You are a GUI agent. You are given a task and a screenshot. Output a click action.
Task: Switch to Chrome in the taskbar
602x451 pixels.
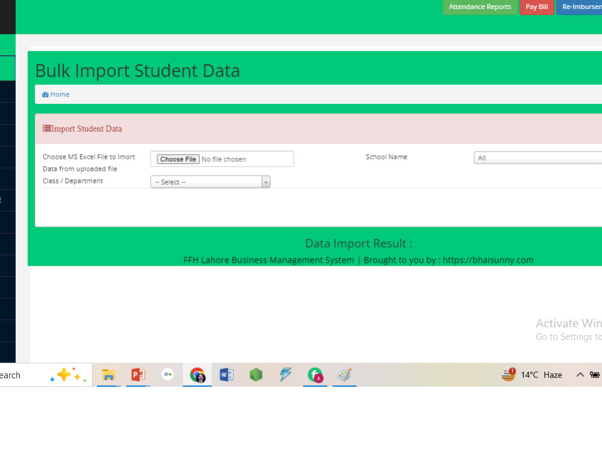[x=197, y=375]
